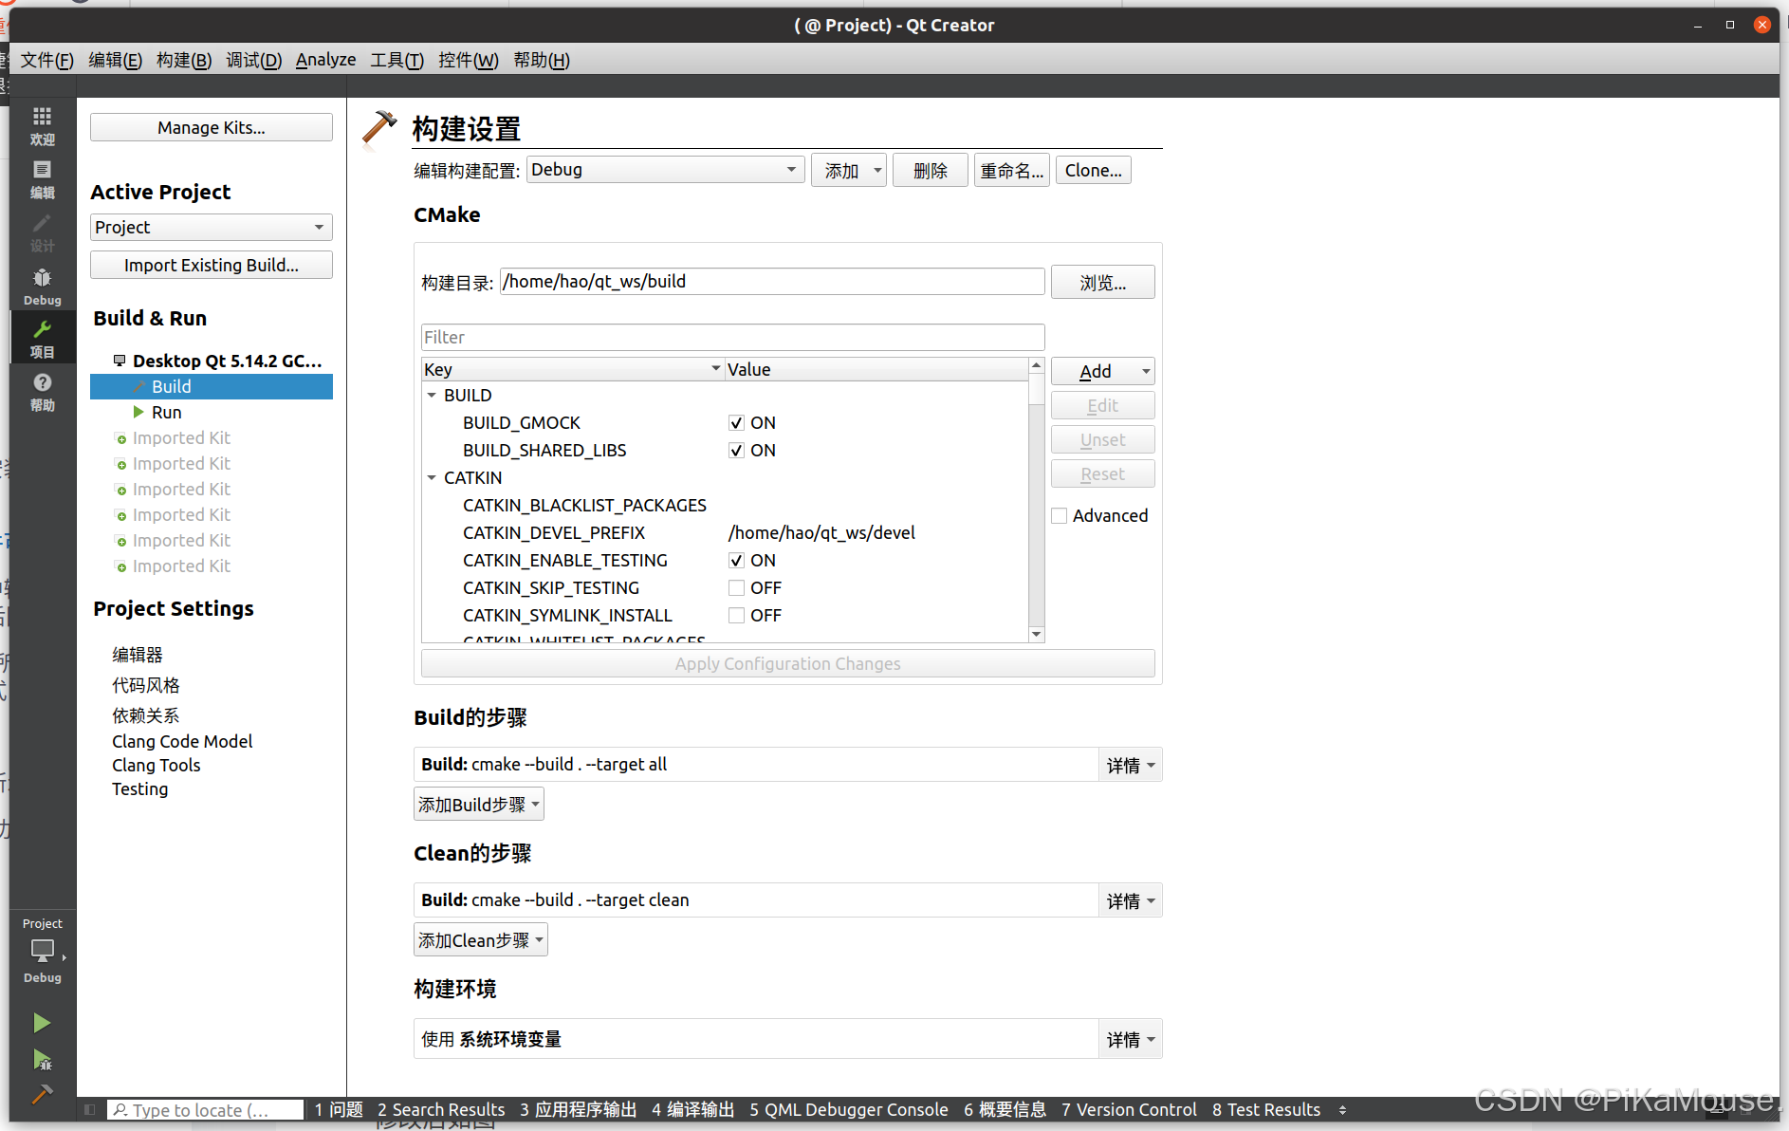Screen dimensions: 1789x1131
Task: Click the Clone... button
Action: tap(1093, 171)
